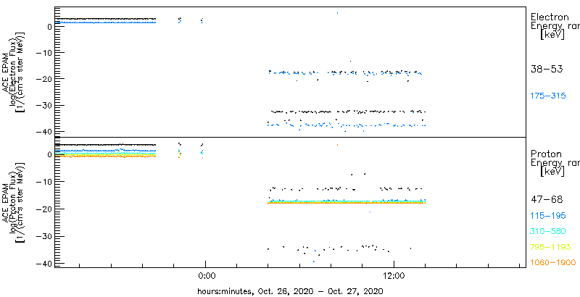Click the -30 tick on electron axis
Screen dimensions: 580x297
(45, 105)
